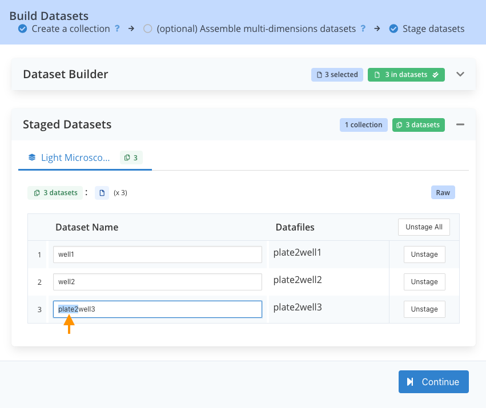Screen dimensions: 486x408
Task: Click the well1 dataset name field
Action: (x=158, y=255)
